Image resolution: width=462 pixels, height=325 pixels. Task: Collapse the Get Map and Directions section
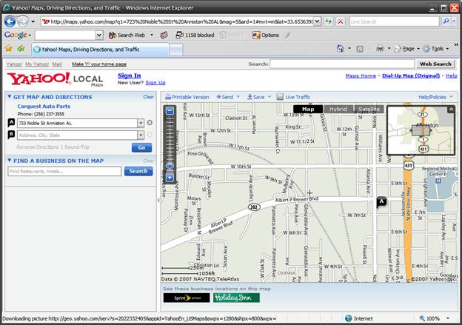10,97
